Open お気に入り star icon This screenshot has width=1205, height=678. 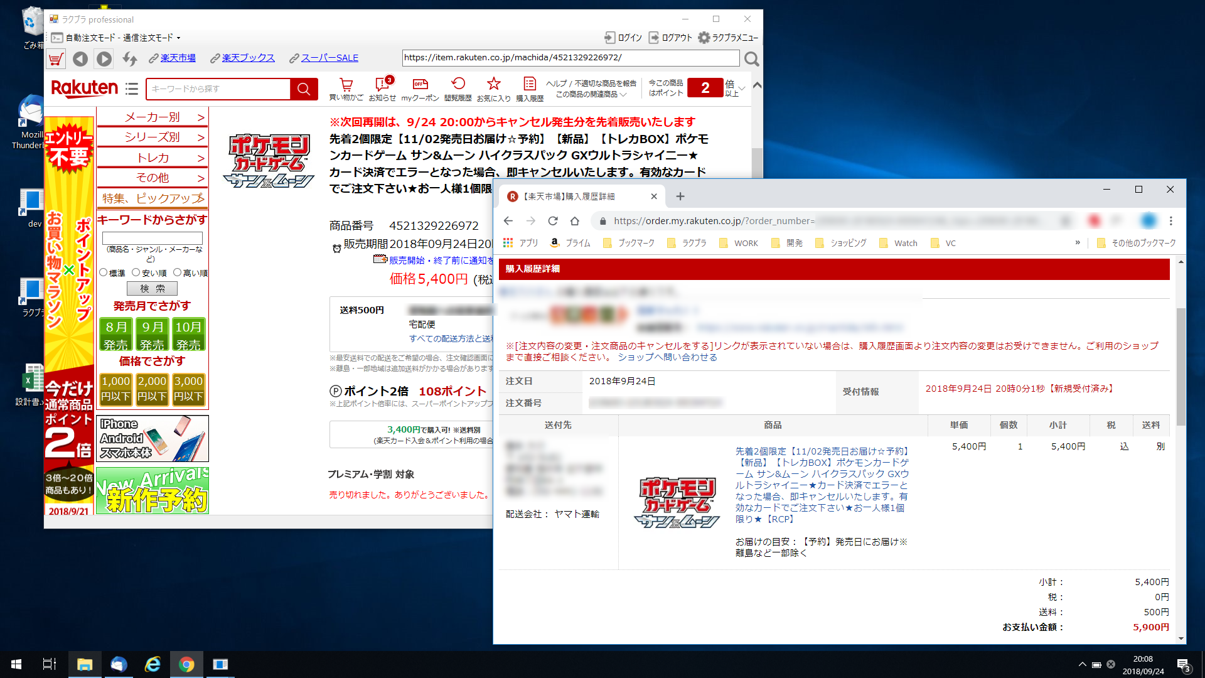click(x=494, y=89)
